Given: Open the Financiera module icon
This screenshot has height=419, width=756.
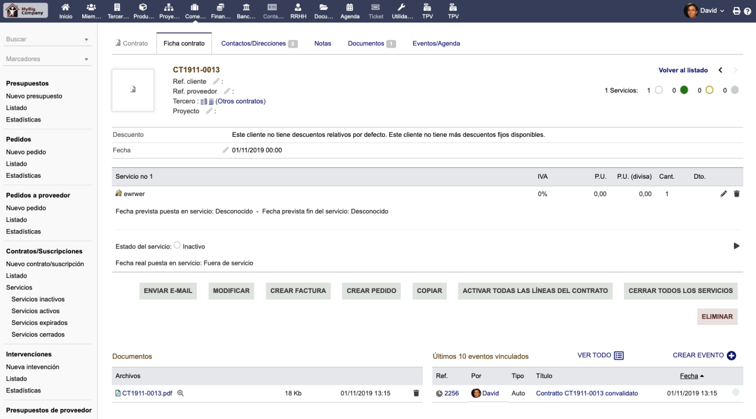Looking at the screenshot, I should (220, 7).
